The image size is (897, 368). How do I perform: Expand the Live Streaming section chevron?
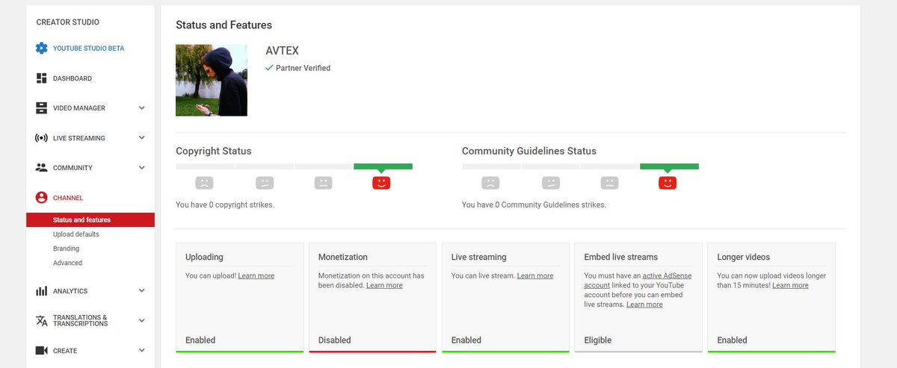[142, 138]
